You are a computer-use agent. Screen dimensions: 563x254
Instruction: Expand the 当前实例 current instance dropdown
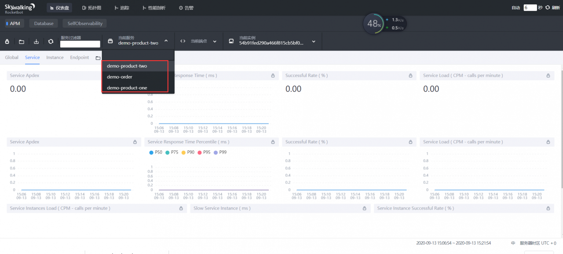coord(314,41)
